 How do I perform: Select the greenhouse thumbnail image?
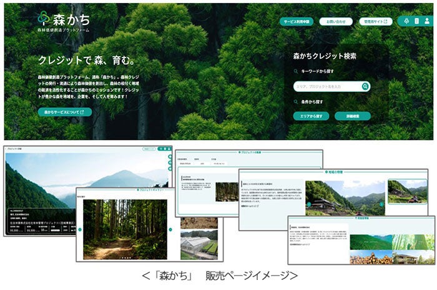pyautogui.click(x=199, y=245)
